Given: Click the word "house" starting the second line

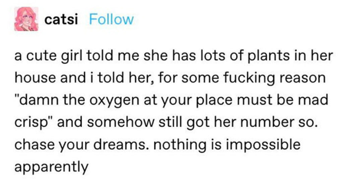Looking at the screenshot, I should click(x=35, y=78).
